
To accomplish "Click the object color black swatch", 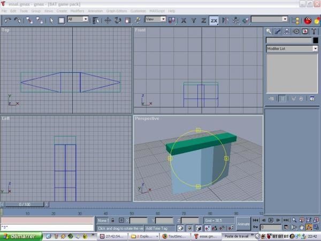I will point(316,40).
